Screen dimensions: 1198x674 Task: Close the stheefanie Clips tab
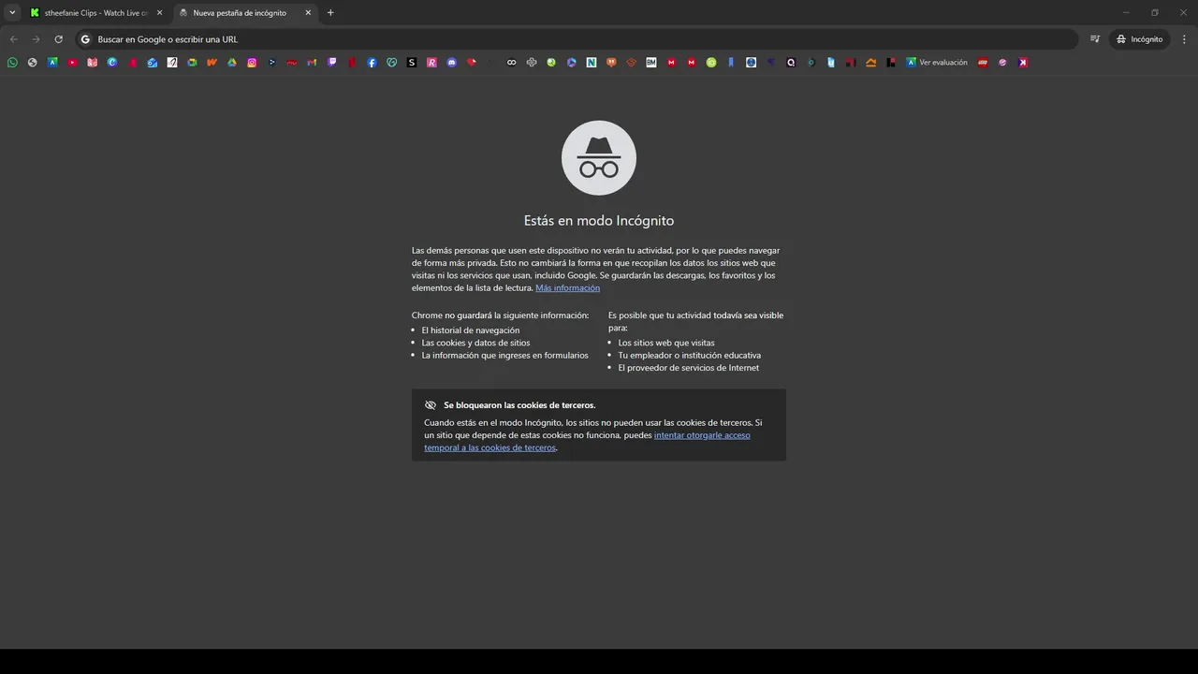click(159, 13)
